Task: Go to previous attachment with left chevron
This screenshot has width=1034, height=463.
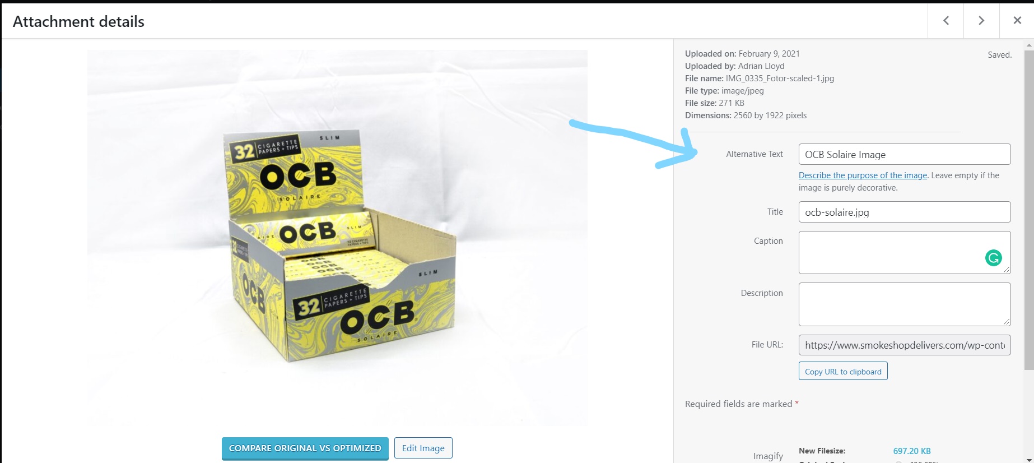Action: tap(945, 21)
